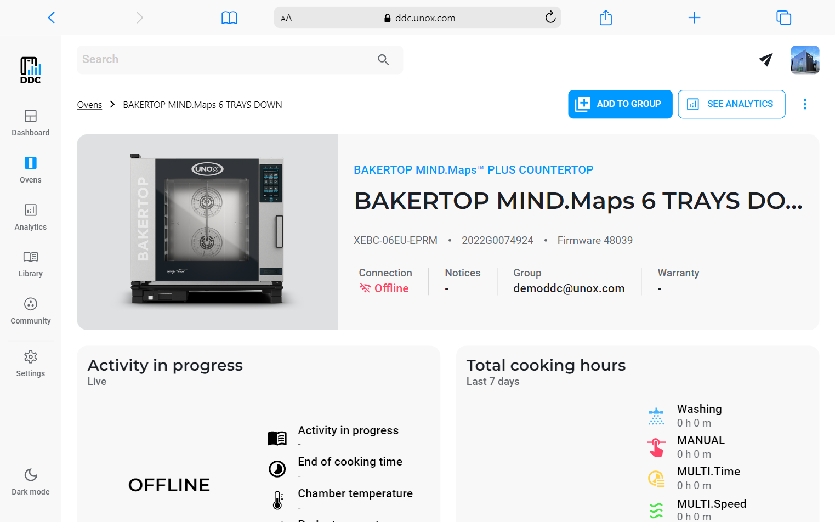Click the Offline connection icon
This screenshot has width=835, height=522.
(x=366, y=287)
